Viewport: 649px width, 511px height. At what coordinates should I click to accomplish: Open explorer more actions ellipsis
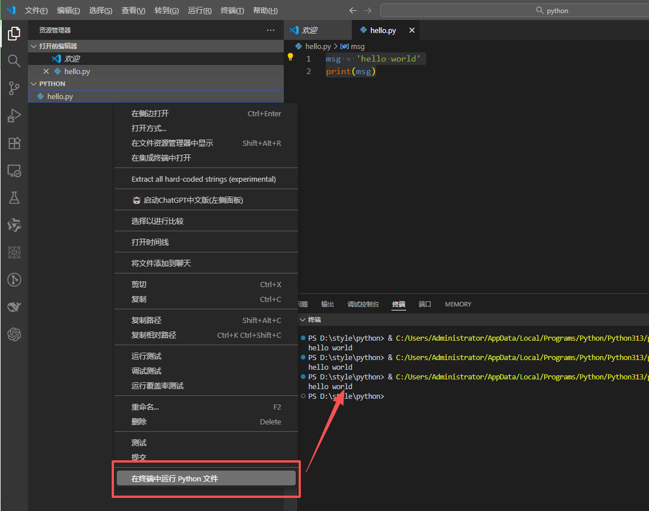[x=270, y=30]
